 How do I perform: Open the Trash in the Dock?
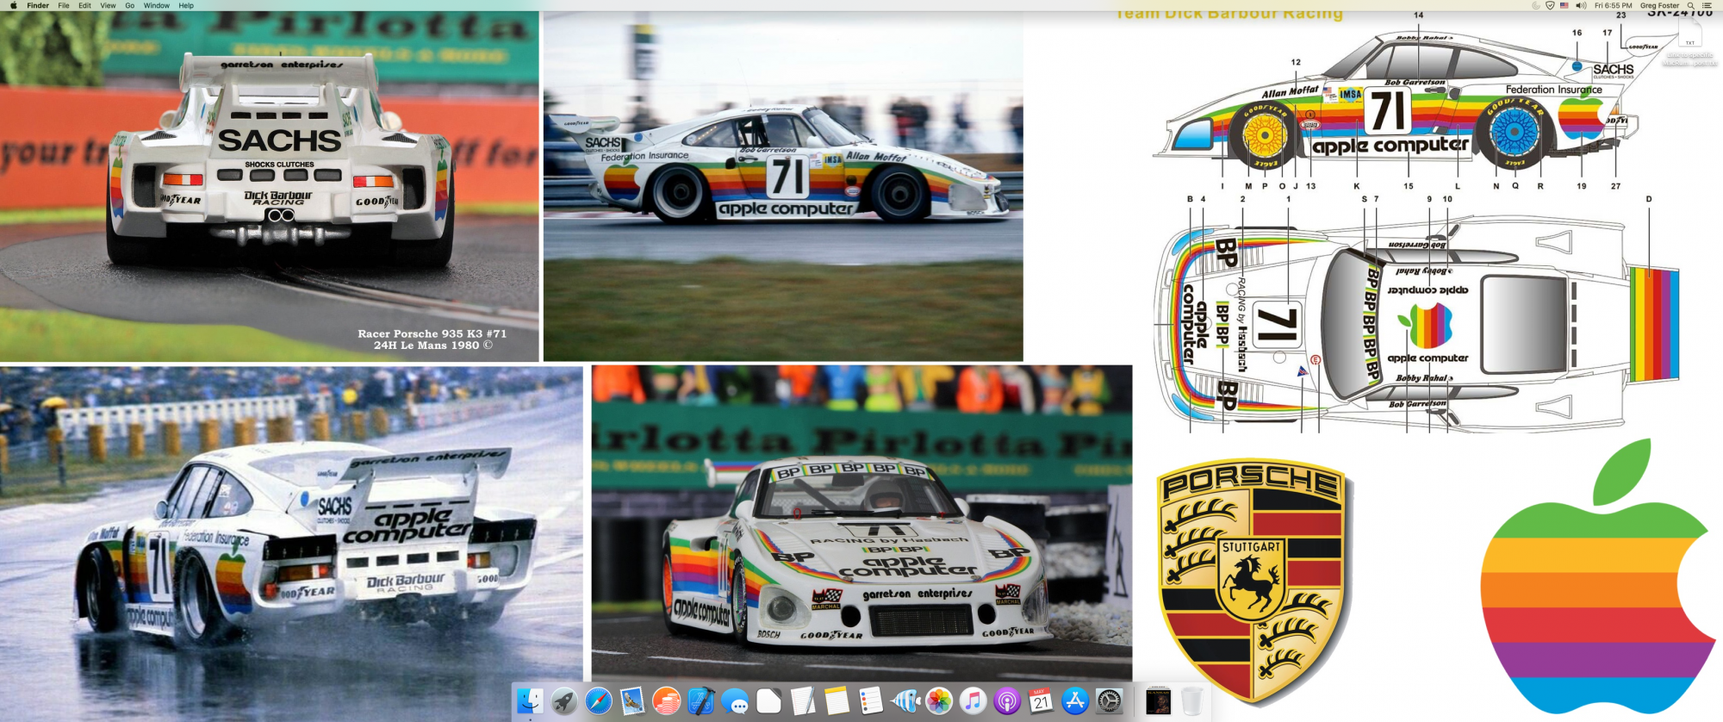click(1191, 700)
